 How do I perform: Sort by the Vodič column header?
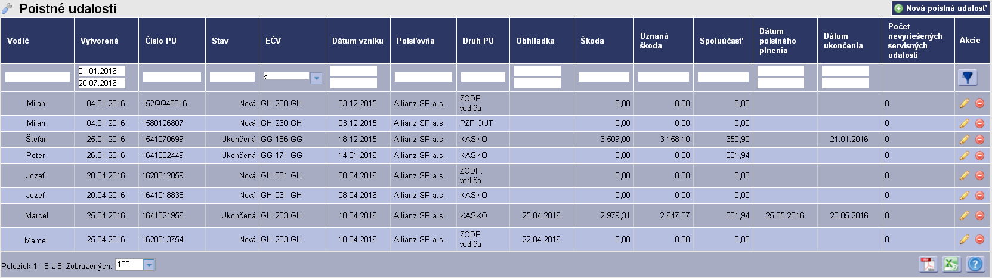pyautogui.click(x=18, y=41)
